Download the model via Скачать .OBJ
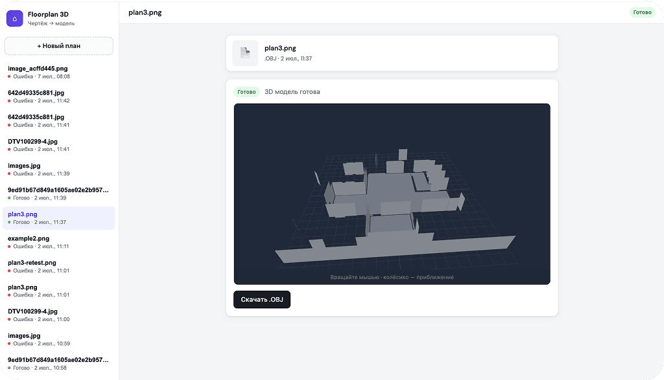 [x=262, y=299]
